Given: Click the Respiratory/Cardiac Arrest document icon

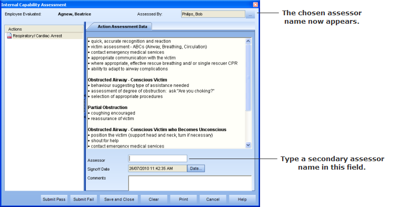Looking at the screenshot, I should 9,36.
